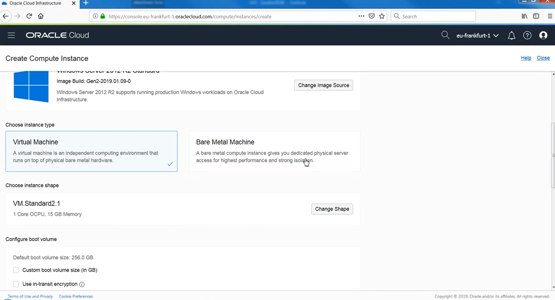555x300 pixels.
Task: Click the Windows logo image thumbnail
Action: pyautogui.click(x=31, y=86)
